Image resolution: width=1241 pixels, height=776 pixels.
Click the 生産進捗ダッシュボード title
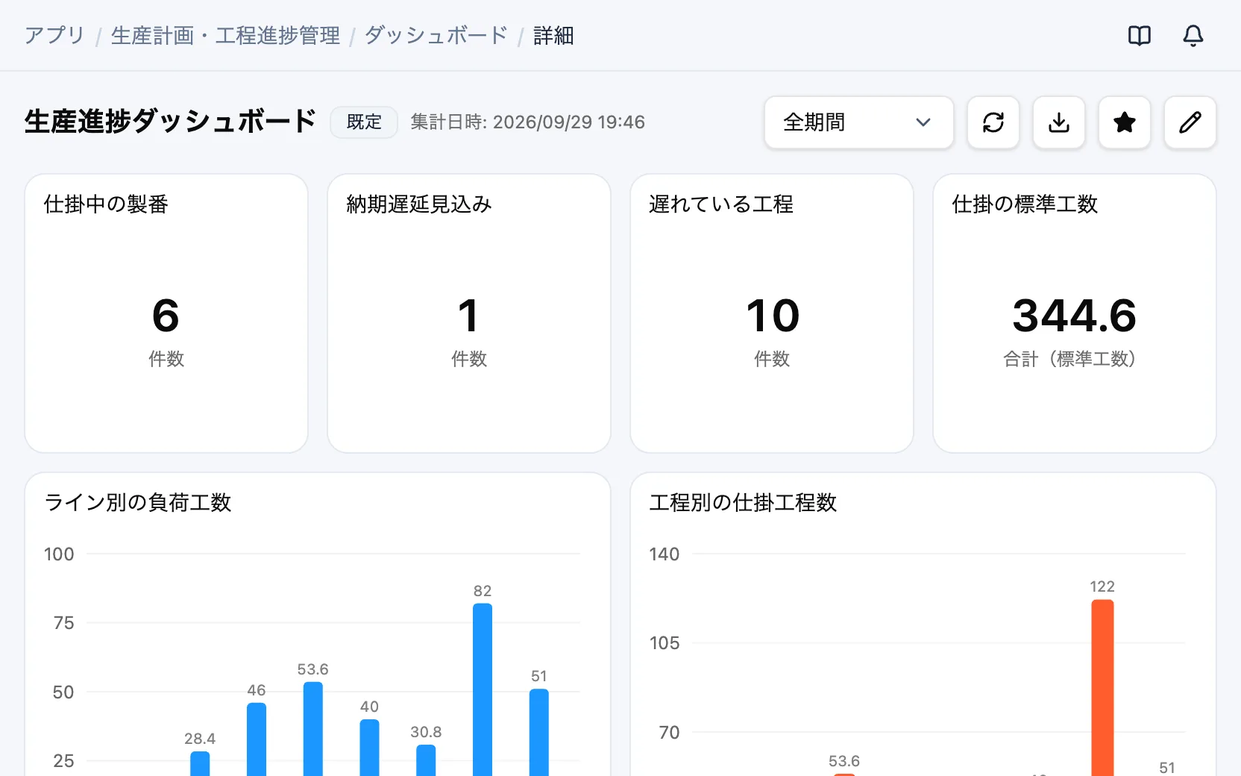(x=170, y=122)
